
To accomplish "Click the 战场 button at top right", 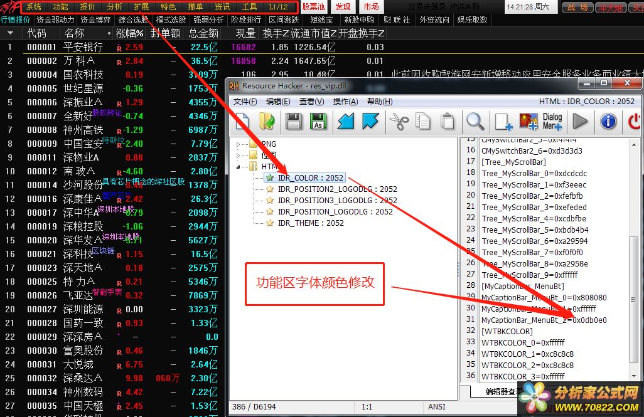I will 577,8.
